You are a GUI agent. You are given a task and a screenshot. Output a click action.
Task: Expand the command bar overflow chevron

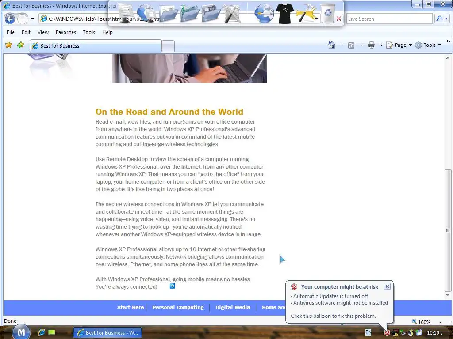(449, 42)
